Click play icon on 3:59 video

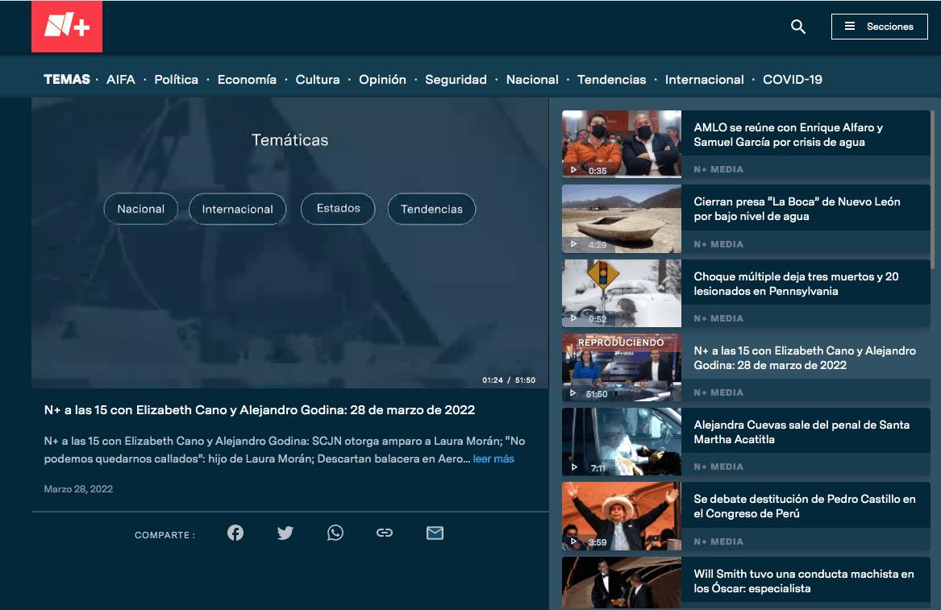(574, 542)
